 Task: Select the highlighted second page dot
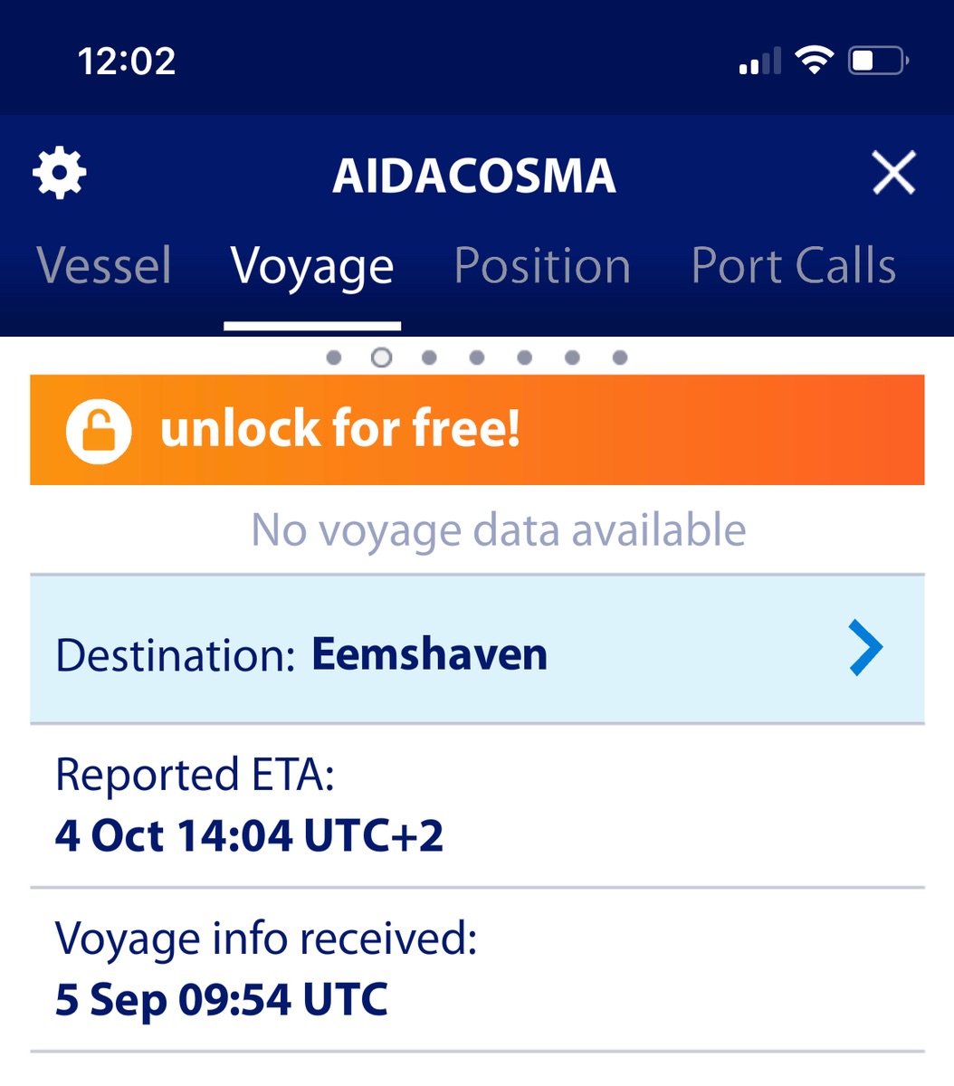(x=382, y=357)
